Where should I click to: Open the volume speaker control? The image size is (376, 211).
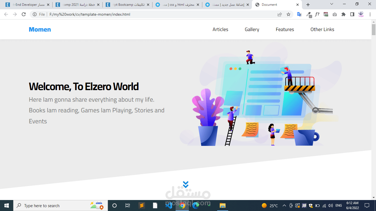pyautogui.click(x=331, y=206)
